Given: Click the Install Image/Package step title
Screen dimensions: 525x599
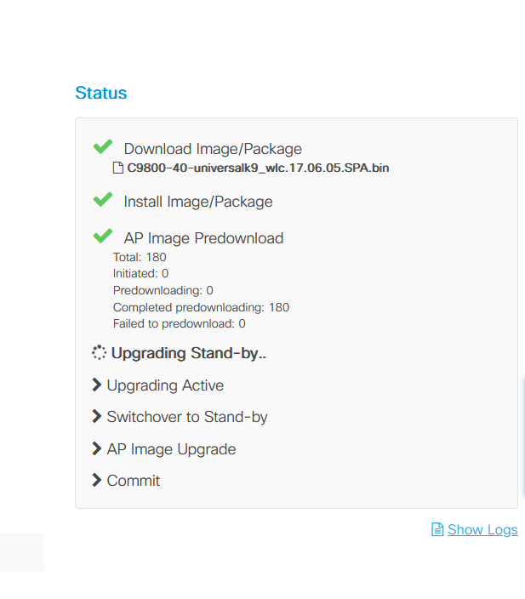Looking at the screenshot, I should coord(198,202).
